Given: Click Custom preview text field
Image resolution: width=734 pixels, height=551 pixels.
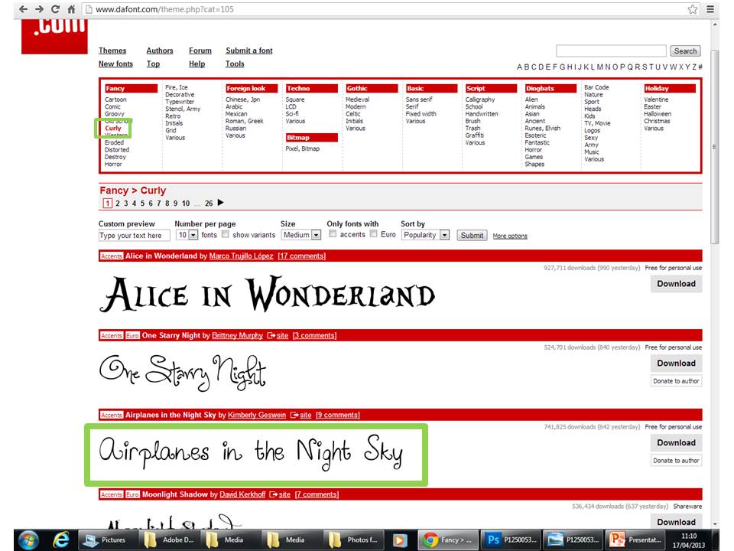Looking at the screenshot, I should [134, 235].
